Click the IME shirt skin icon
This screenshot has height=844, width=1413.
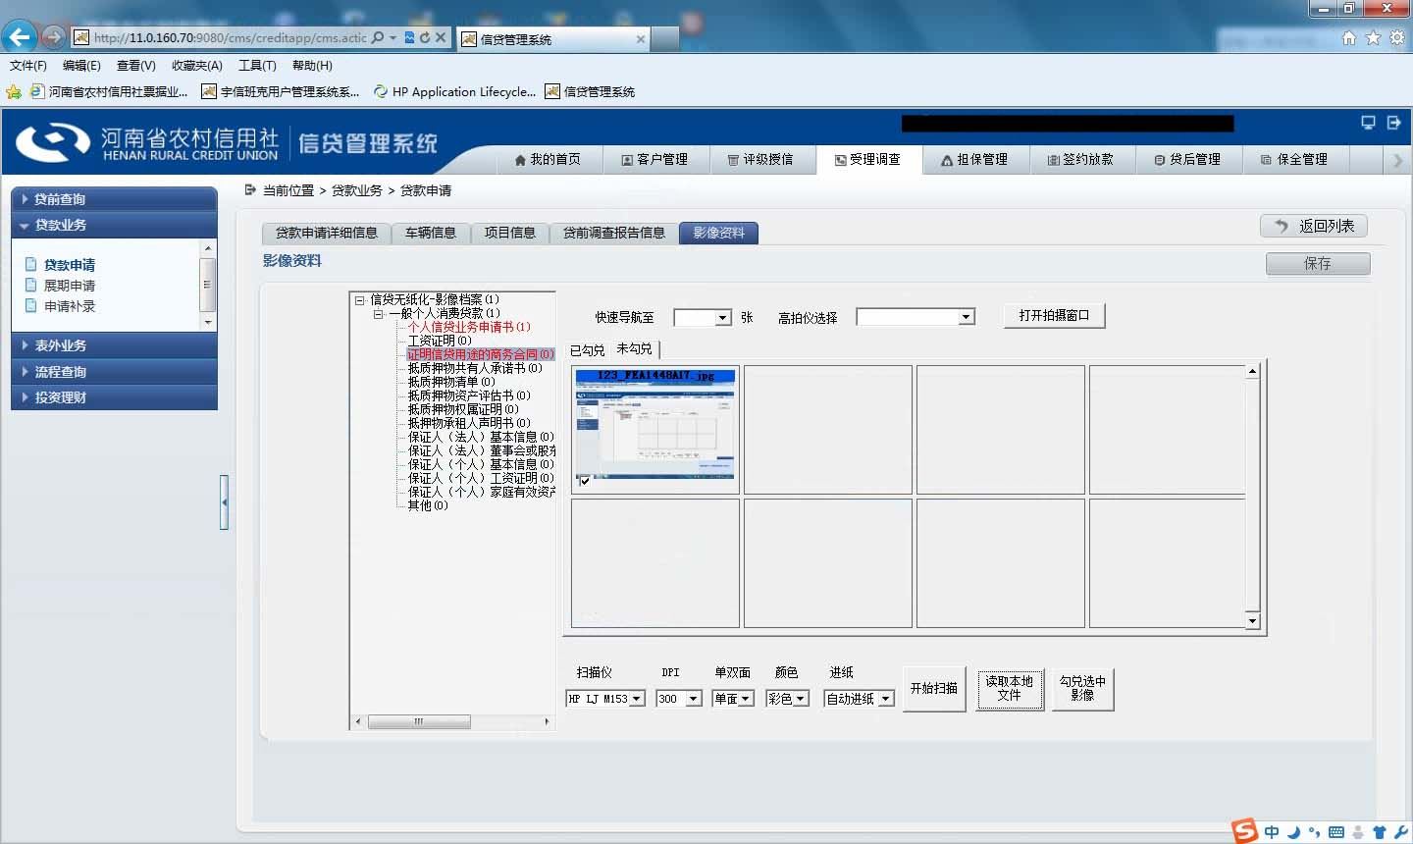1380,832
